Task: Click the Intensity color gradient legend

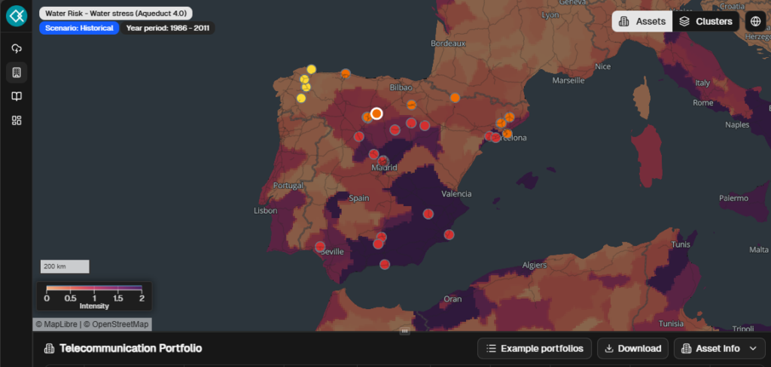Action: 94,288
